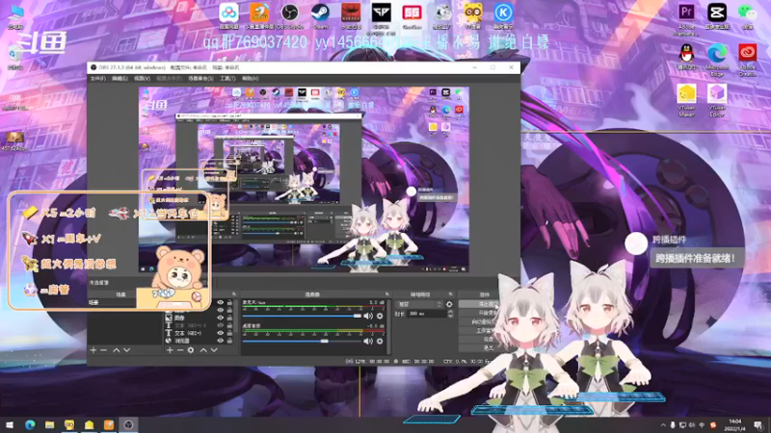The width and height of the screenshot is (771, 433).
Task: Remove the selected source with minus icon
Action: point(180,350)
